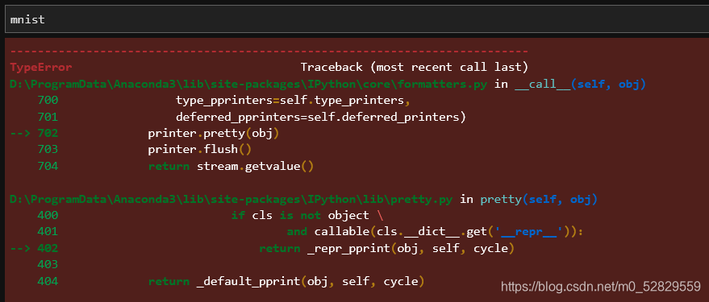Select the red "TypeError" label
The width and height of the screenshot is (709, 302).
coord(40,68)
